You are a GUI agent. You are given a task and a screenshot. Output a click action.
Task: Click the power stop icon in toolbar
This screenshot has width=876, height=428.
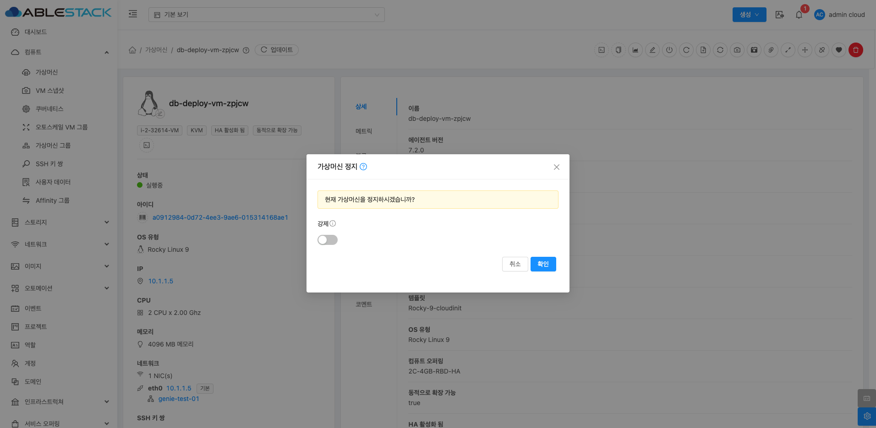[x=669, y=50]
